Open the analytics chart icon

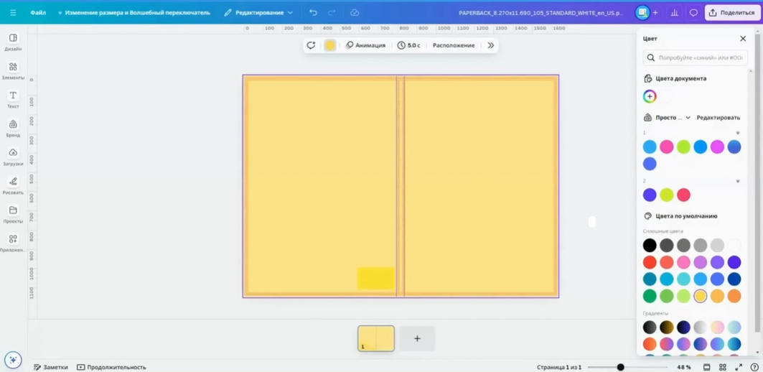(x=675, y=13)
